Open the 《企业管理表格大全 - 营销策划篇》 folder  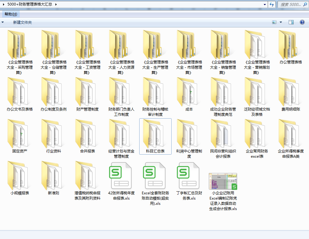coord(257,52)
